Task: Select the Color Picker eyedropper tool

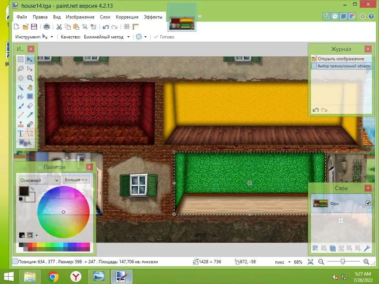Action: 30,115
